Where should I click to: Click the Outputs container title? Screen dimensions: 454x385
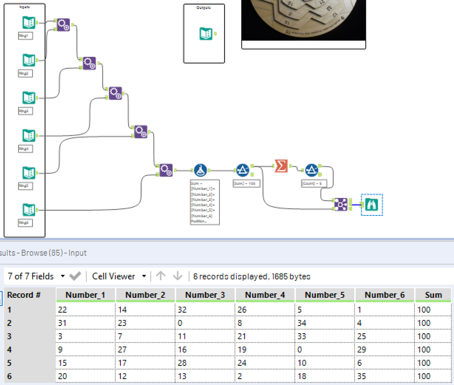click(x=204, y=8)
